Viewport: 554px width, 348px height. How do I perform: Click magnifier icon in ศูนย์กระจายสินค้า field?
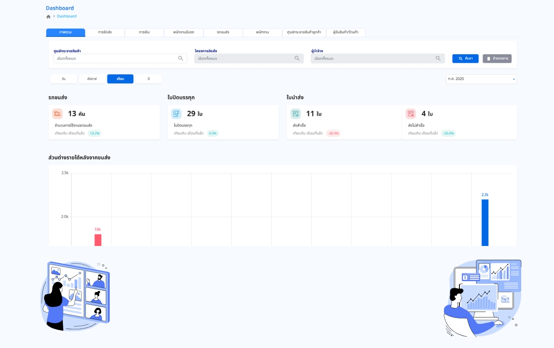coord(181,58)
